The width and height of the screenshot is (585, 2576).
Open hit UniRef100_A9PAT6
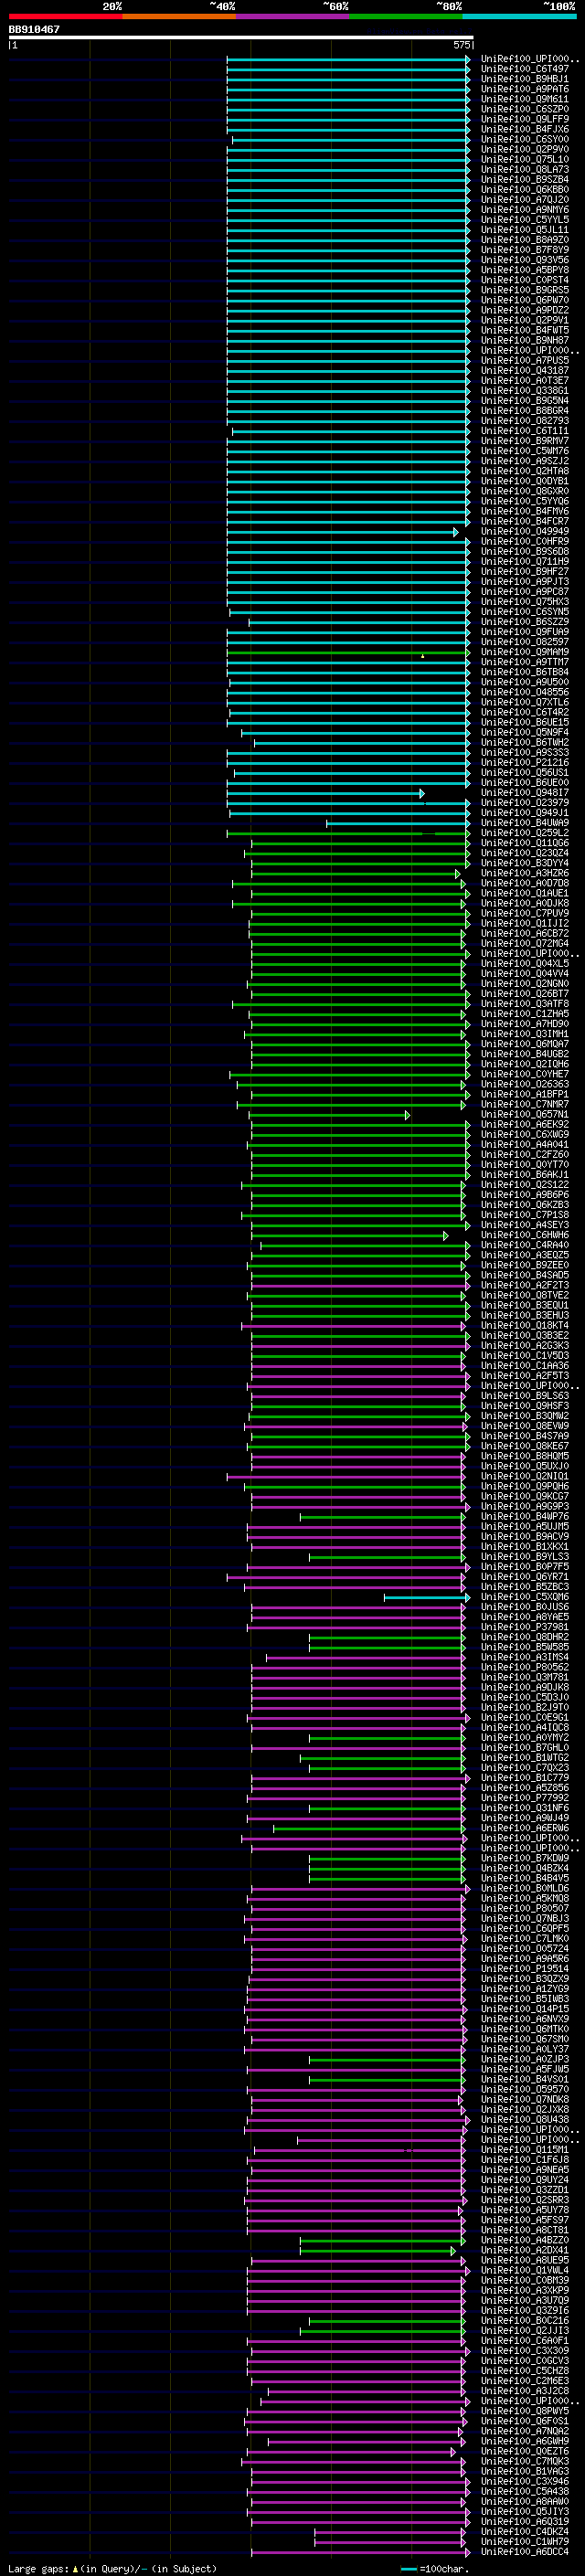(525, 89)
